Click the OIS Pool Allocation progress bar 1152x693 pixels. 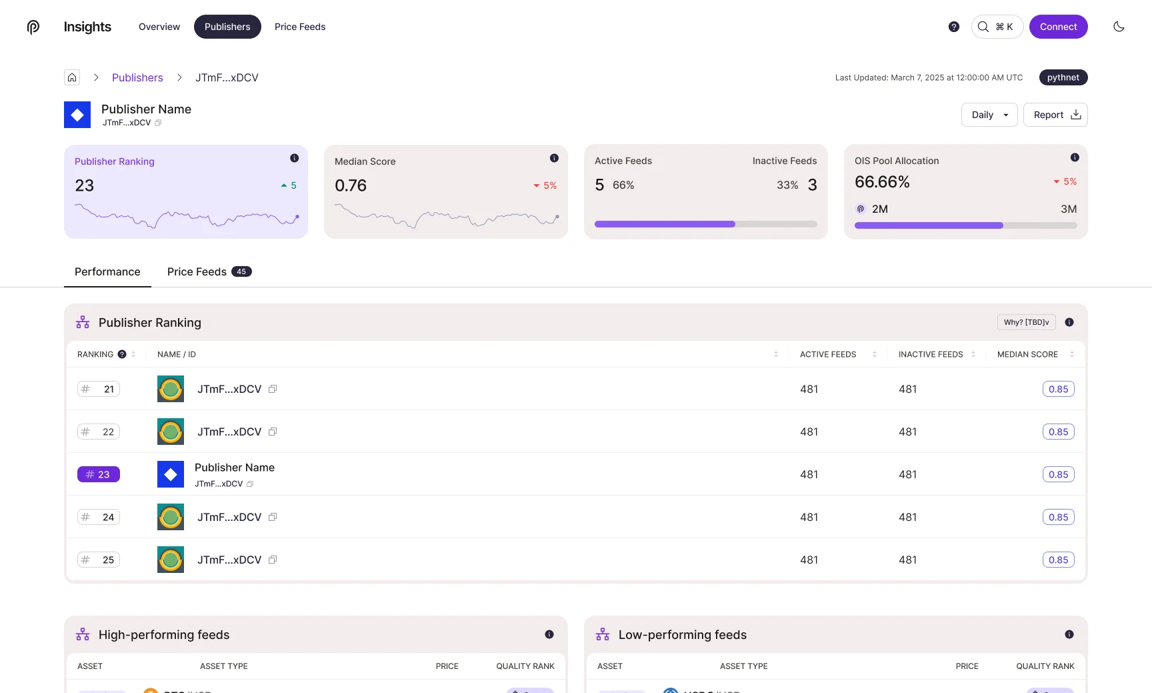click(966, 225)
